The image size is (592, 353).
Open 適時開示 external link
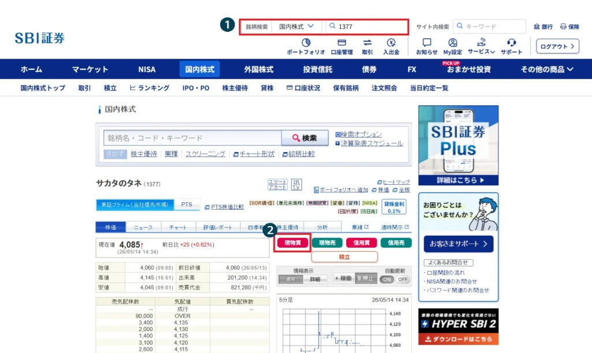[394, 227]
